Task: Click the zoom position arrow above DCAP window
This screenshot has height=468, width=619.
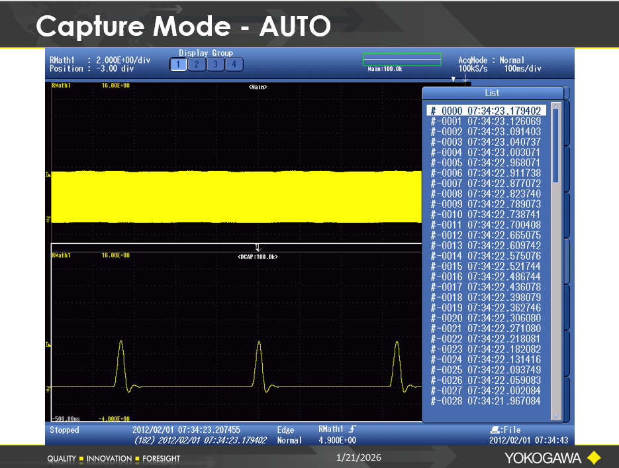Action: coord(258,247)
